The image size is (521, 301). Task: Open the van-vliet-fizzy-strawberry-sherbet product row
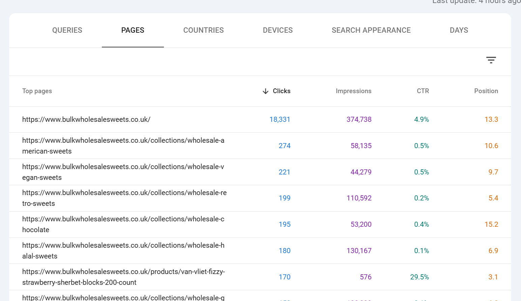click(x=123, y=277)
